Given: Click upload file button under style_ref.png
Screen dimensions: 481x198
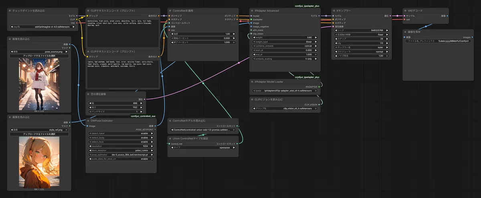Looking at the screenshot, I should pyautogui.click(x=39, y=134).
